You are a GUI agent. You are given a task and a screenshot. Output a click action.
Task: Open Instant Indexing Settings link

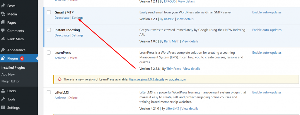pyautogui.click(x=77, y=35)
